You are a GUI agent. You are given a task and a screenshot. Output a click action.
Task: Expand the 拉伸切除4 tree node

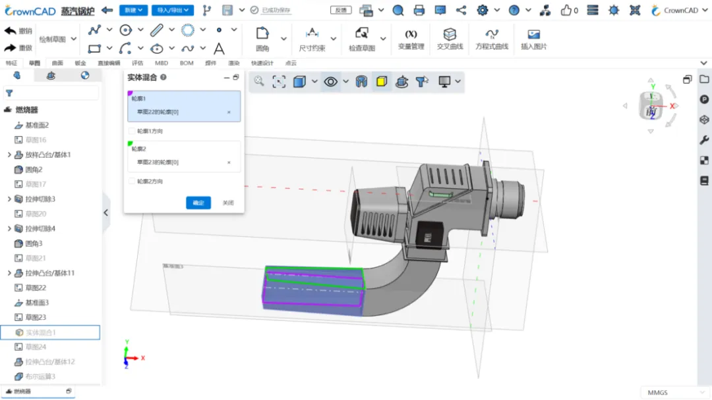[9, 229]
